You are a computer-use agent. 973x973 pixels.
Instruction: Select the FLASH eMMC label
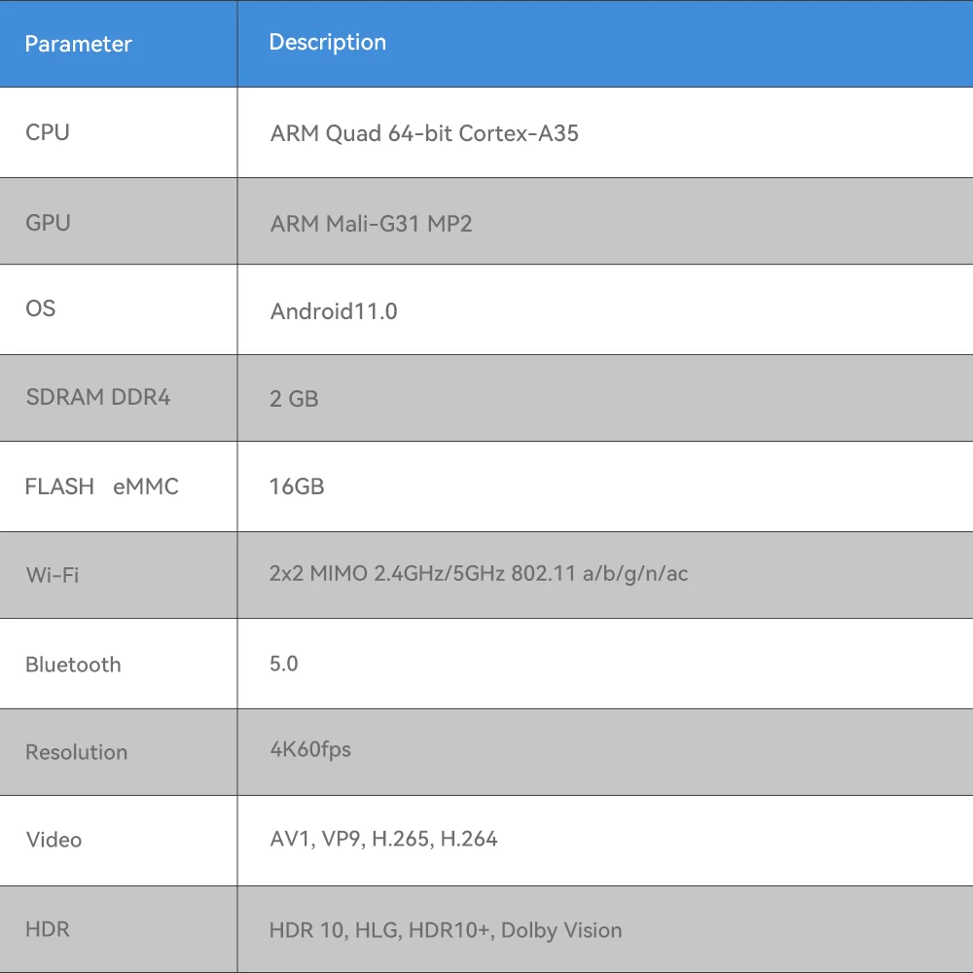pyautogui.click(x=102, y=486)
